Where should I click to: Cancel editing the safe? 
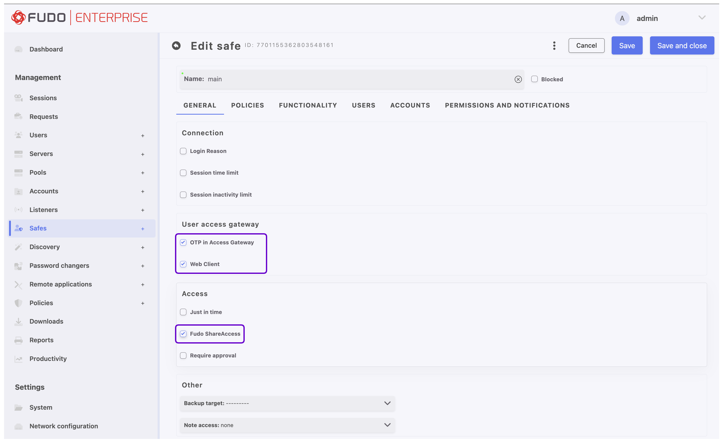(586, 45)
